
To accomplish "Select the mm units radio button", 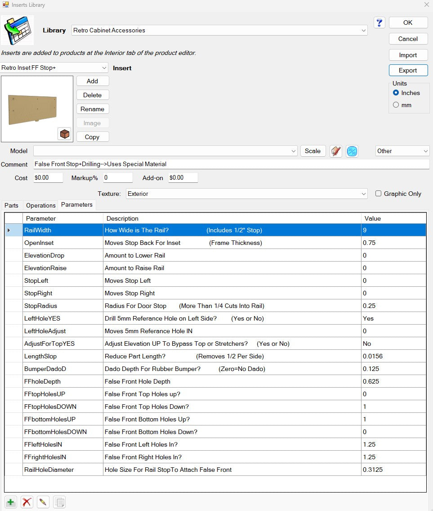I will [396, 105].
